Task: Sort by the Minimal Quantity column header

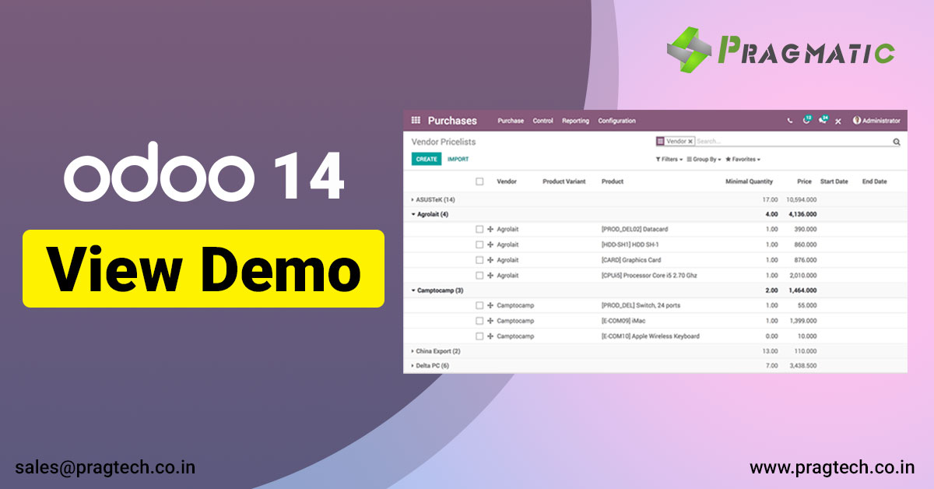Action: [x=750, y=181]
